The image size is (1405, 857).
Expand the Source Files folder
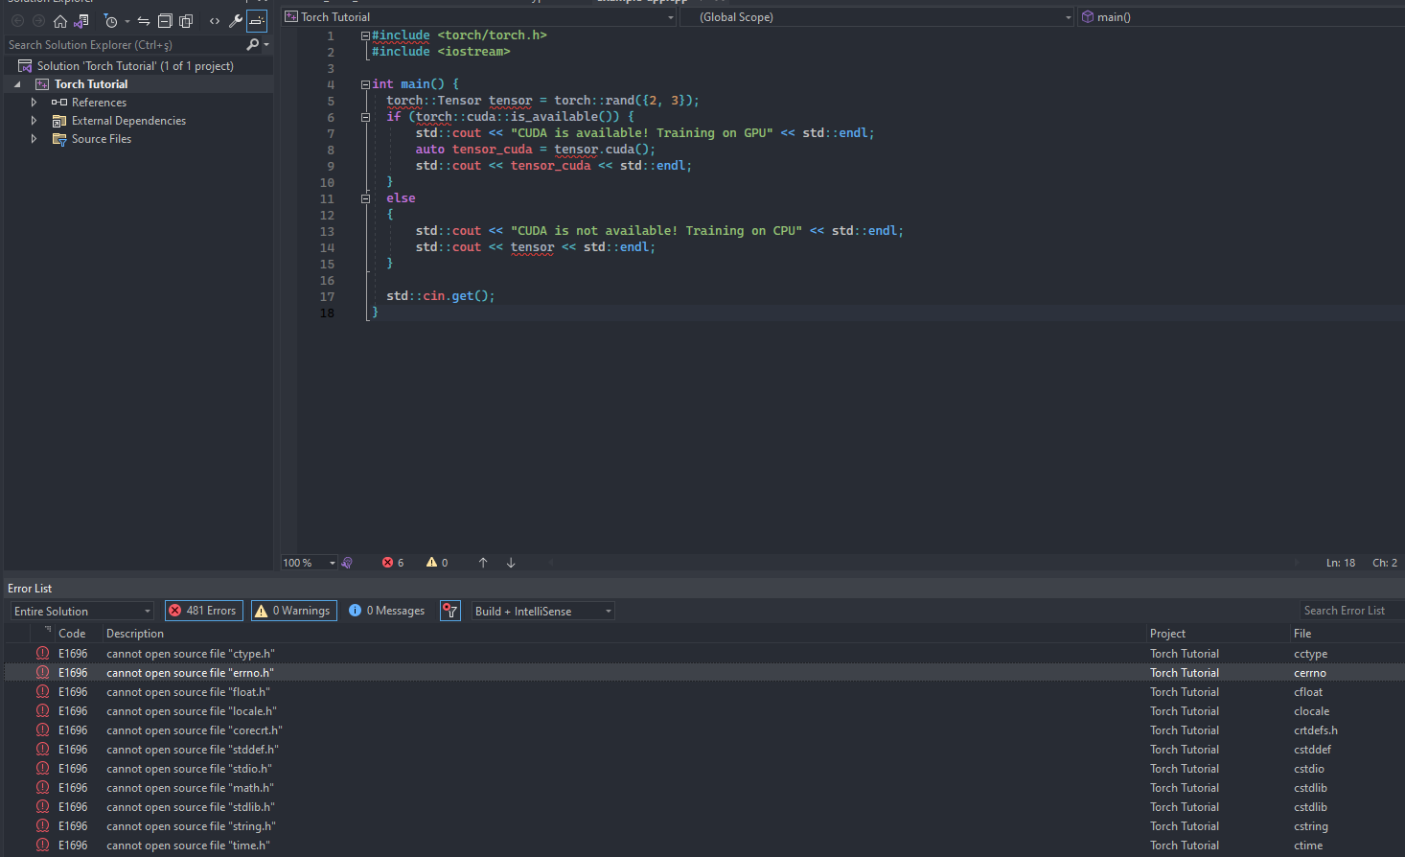point(35,139)
